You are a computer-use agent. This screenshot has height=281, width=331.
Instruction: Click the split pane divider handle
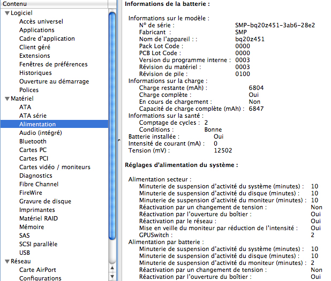click(119, 140)
